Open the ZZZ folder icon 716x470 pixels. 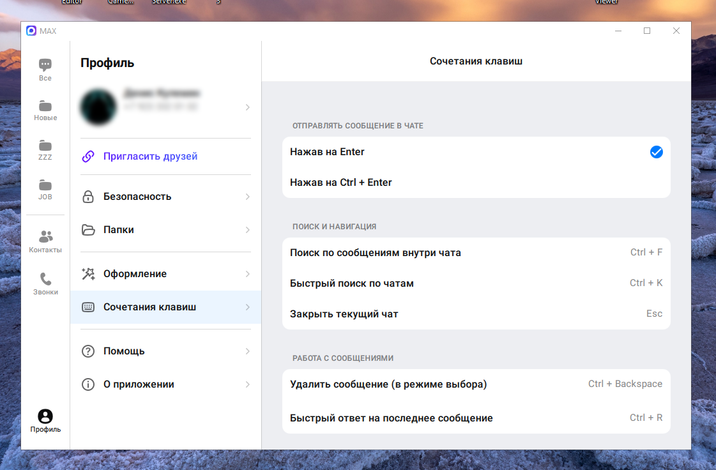[x=45, y=145]
